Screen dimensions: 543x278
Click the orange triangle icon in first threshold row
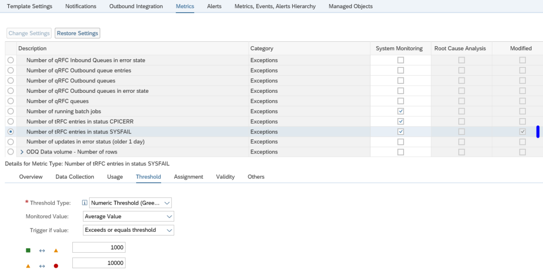point(56,249)
